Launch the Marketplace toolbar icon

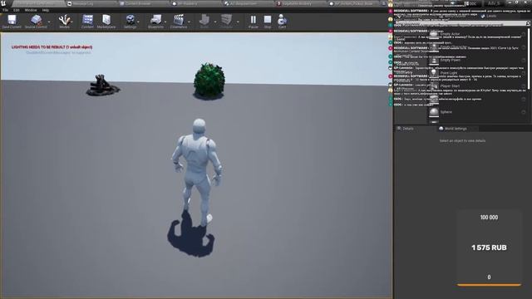coord(106,21)
